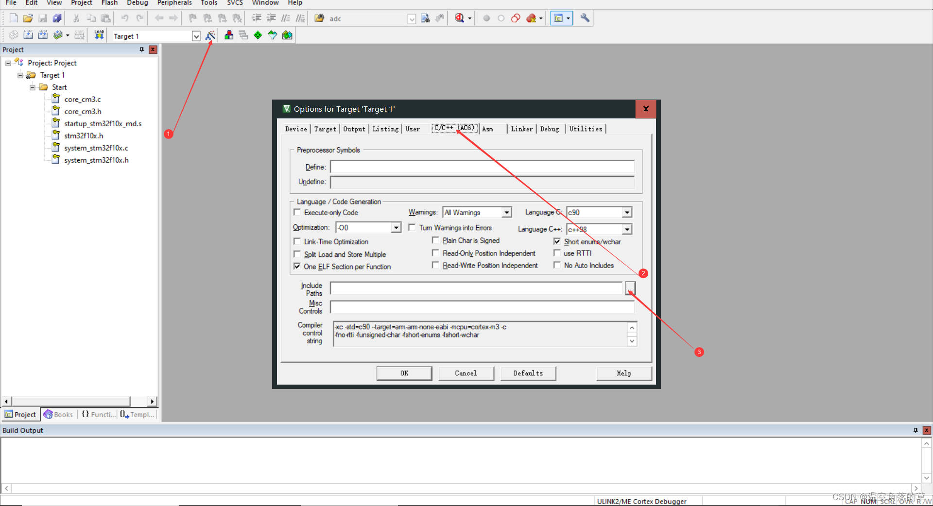Open the Peripherals menu
The image size is (933, 506).
(x=174, y=3)
